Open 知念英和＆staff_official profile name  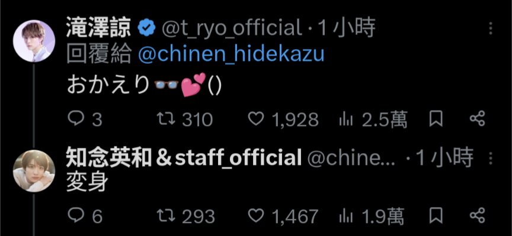click(184, 158)
